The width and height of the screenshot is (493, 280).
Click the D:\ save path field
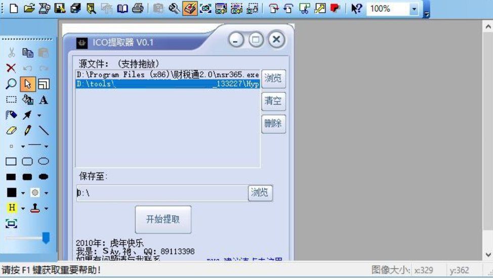[162, 193]
